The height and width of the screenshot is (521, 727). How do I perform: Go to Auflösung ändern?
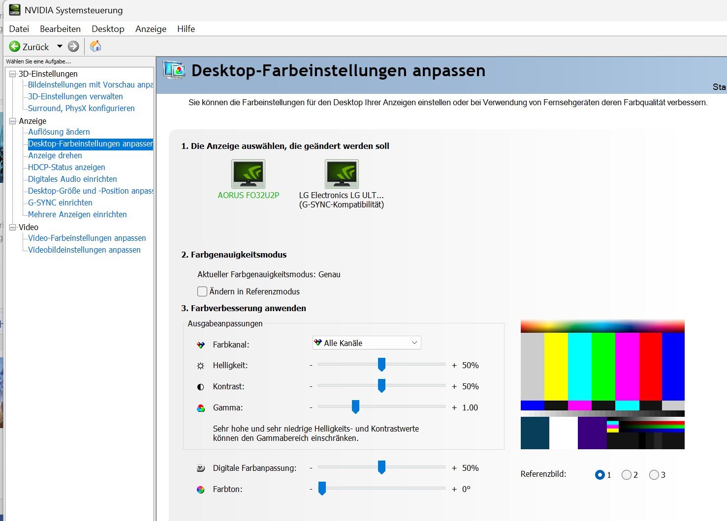(x=59, y=132)
